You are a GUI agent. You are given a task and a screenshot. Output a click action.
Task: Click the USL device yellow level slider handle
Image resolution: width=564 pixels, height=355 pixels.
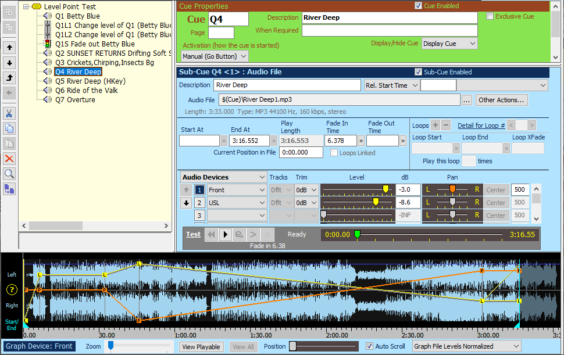coord(376,202)
